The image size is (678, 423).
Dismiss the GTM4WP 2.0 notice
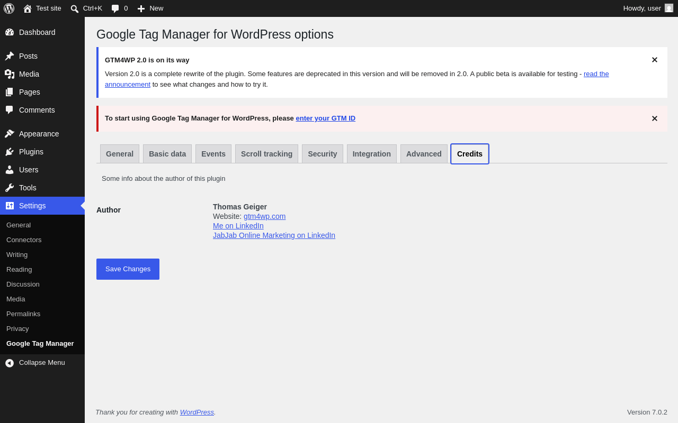pos(654,60)
